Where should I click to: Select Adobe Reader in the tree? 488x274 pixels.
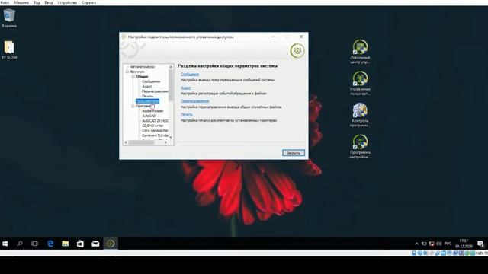coord(152,111)
